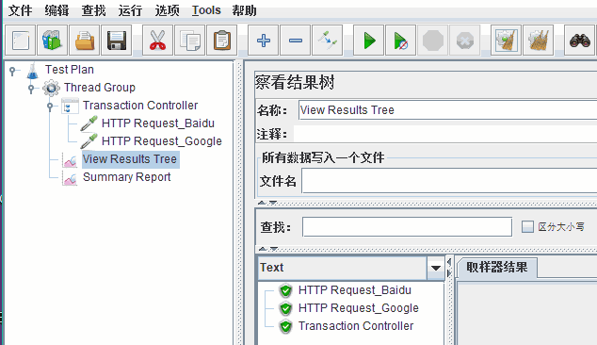The width and height of the screenshot is (597, 345).
Task: Toggle the 区分大小写 case sensitive checkbox
Action: tap(527, 227)
